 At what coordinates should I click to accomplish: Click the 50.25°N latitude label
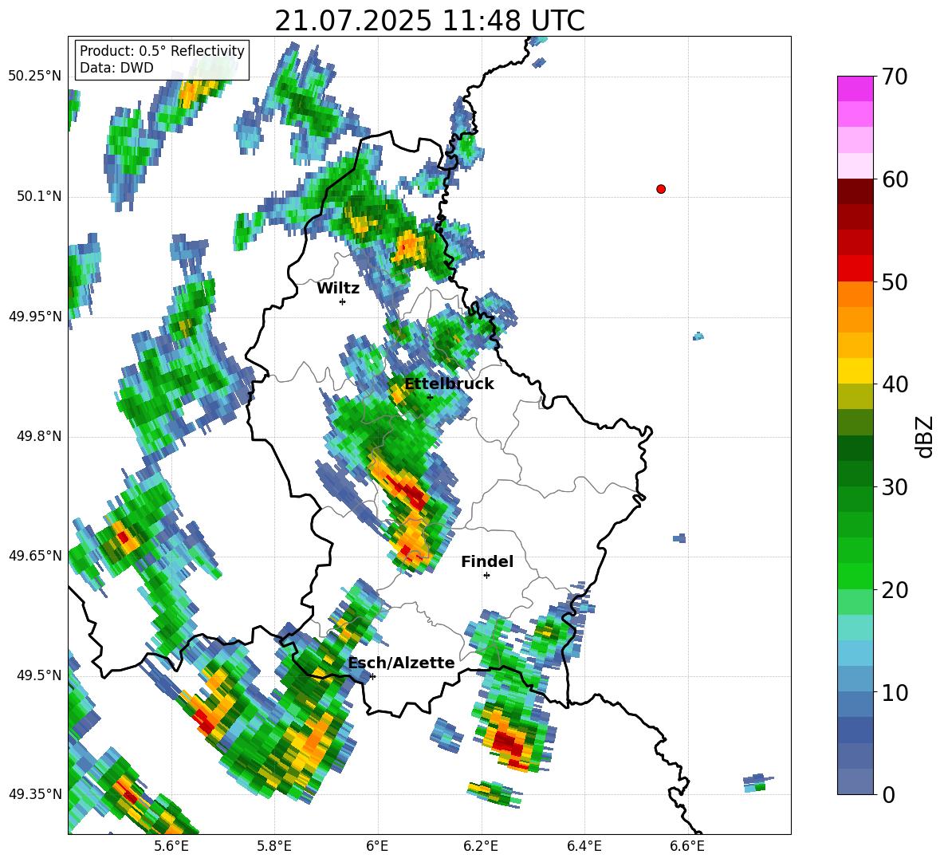[x=35, y=77]
